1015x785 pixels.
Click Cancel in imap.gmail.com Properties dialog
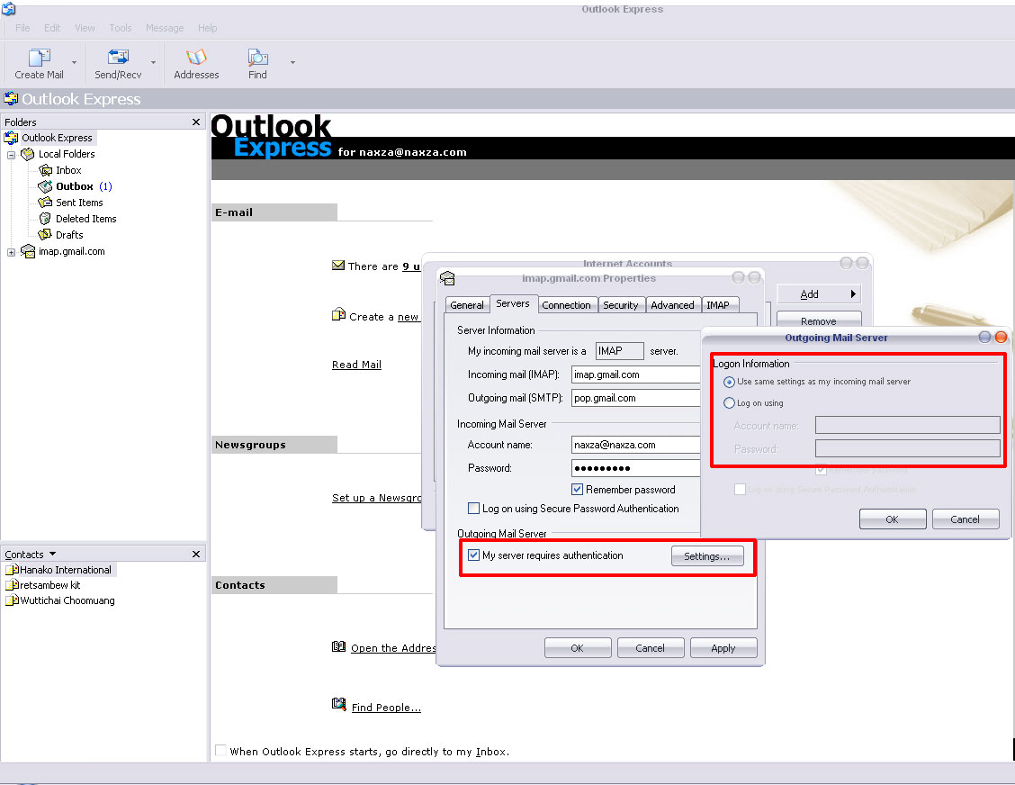tap(650, 647)
